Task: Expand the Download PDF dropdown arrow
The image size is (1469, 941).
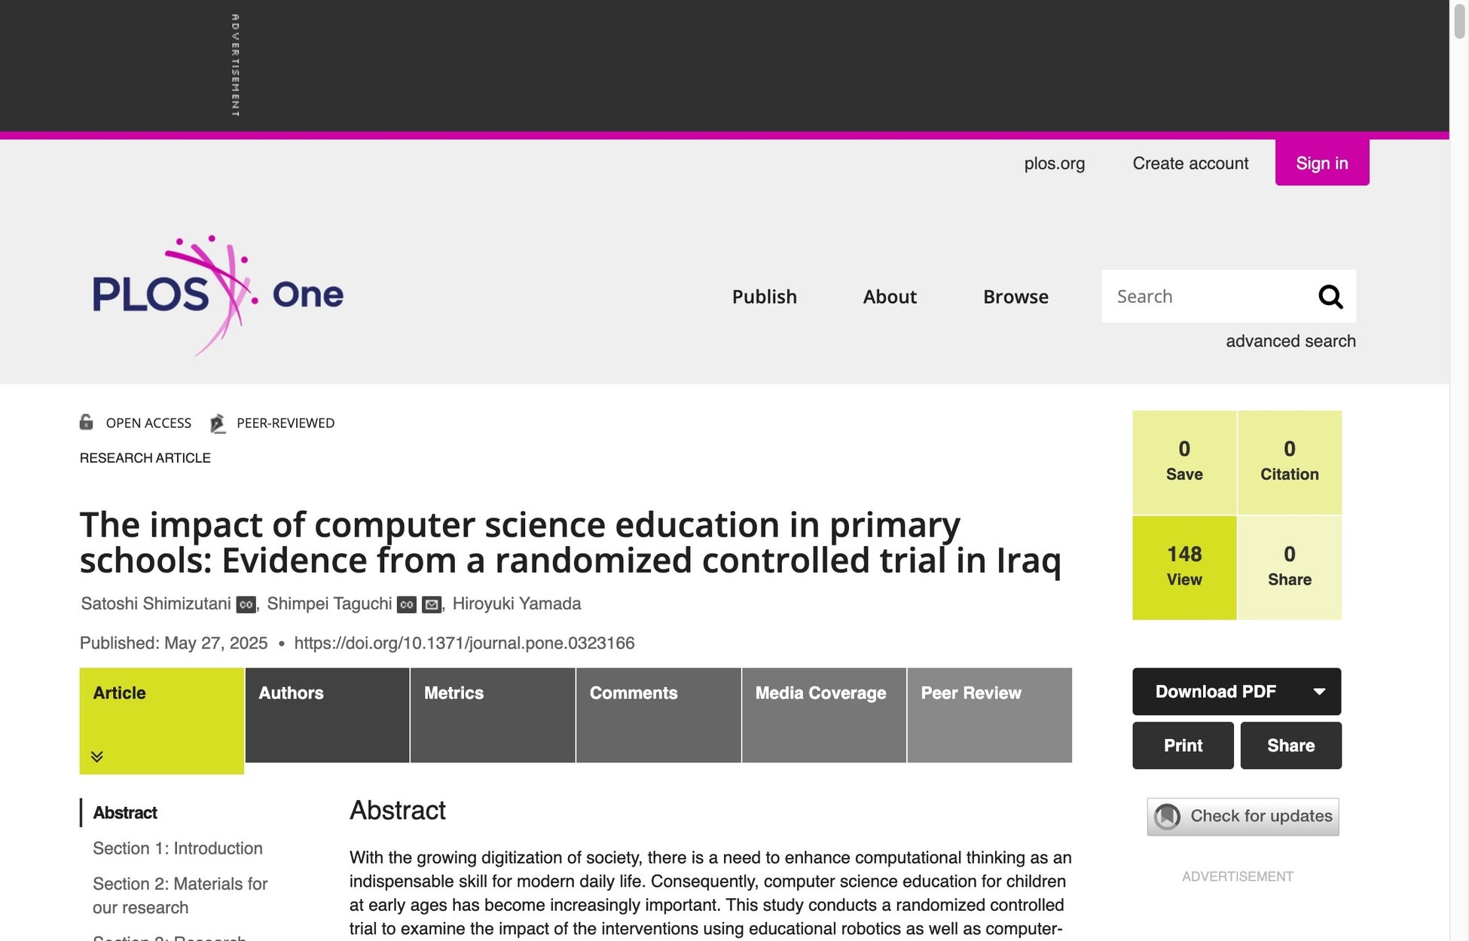Action: (1319, 692)
